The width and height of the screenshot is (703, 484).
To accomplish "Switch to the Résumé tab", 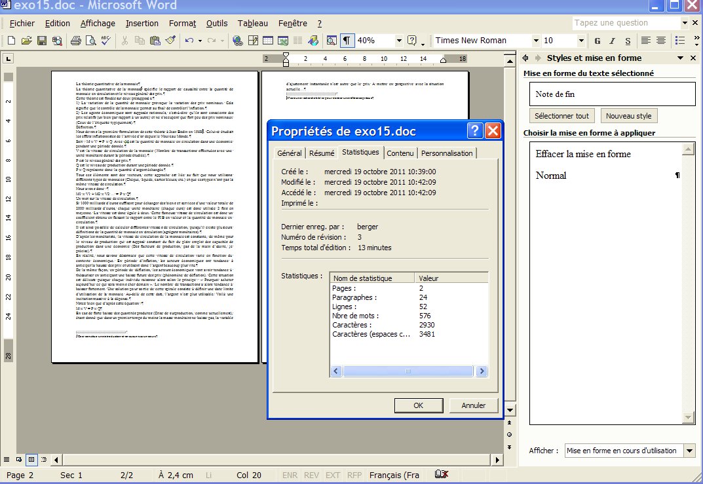I will pyautogui.click(x=322, y=153).
